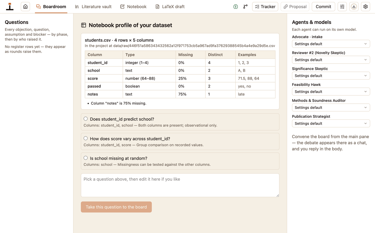Viewport: 375px width, 233px height.
Task: Open Reviewer #2 (Novelty Skeptic) model dropdown
Action: [x=331, y=60]
